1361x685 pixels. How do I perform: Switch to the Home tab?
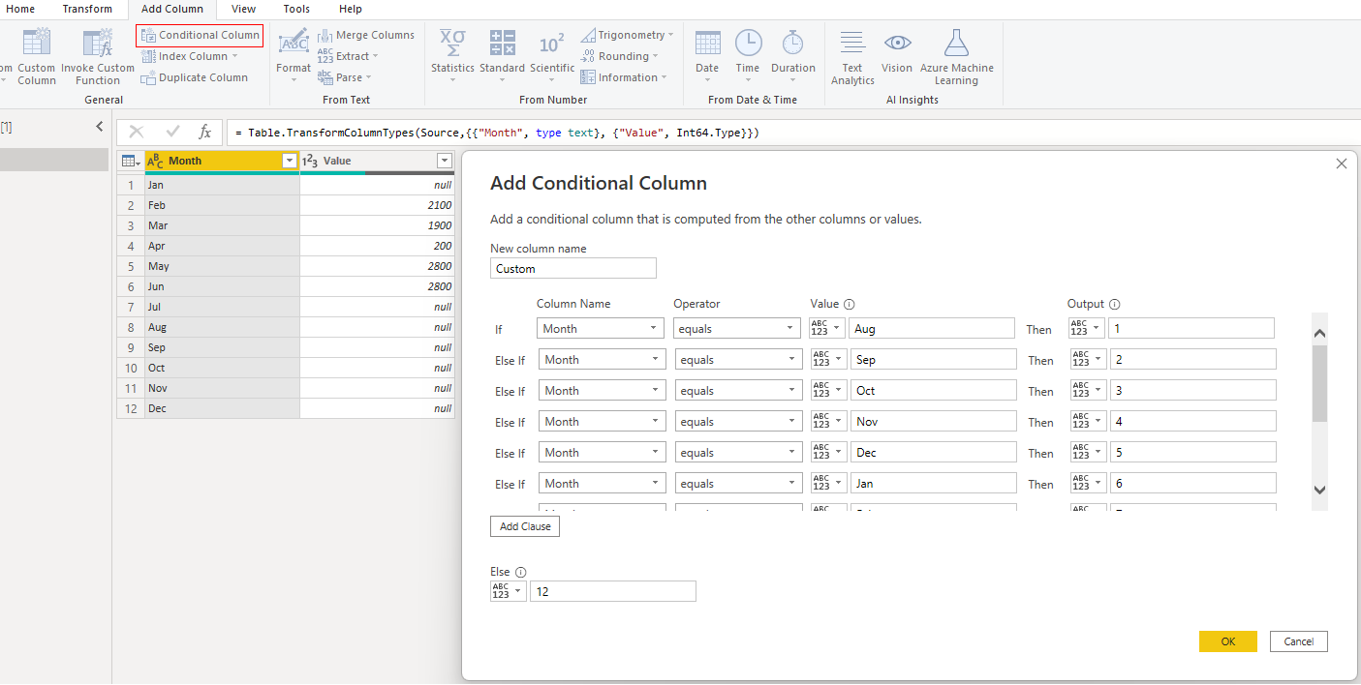pyautogui.click(x=20, y=9)
